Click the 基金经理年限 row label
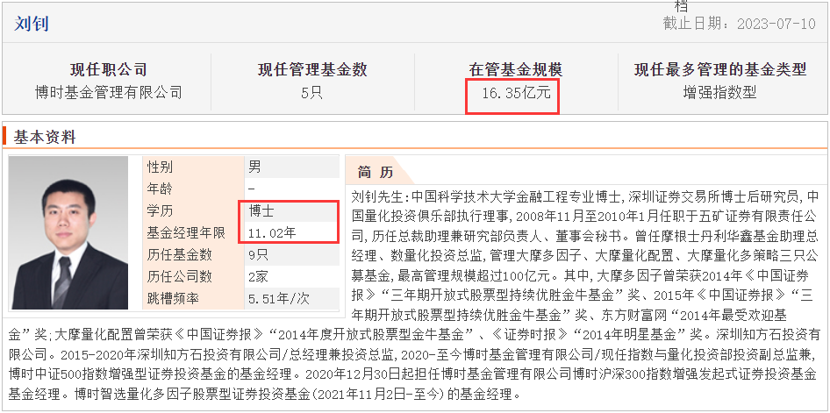This screenshot has width=830, height=413. pyautogui.click(x=186, y=232)
